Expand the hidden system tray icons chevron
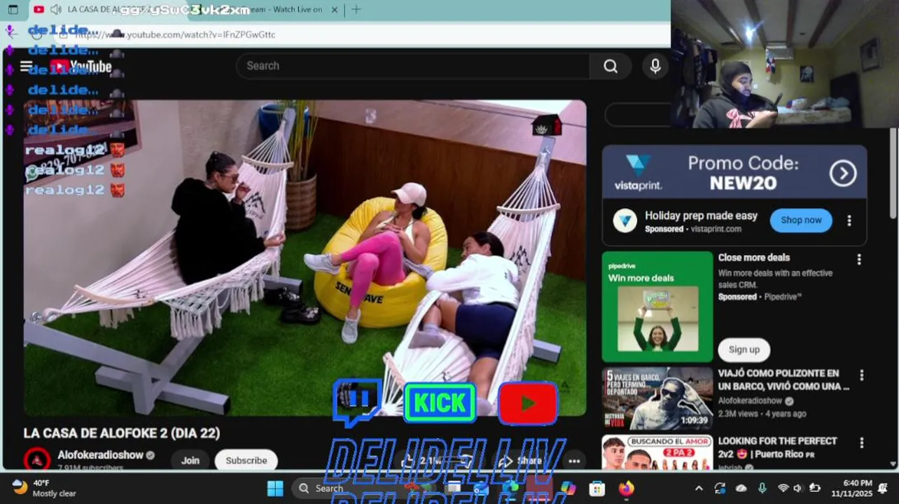Image resolution: width=899 pixels, height=504 pixels. (698, 488)
